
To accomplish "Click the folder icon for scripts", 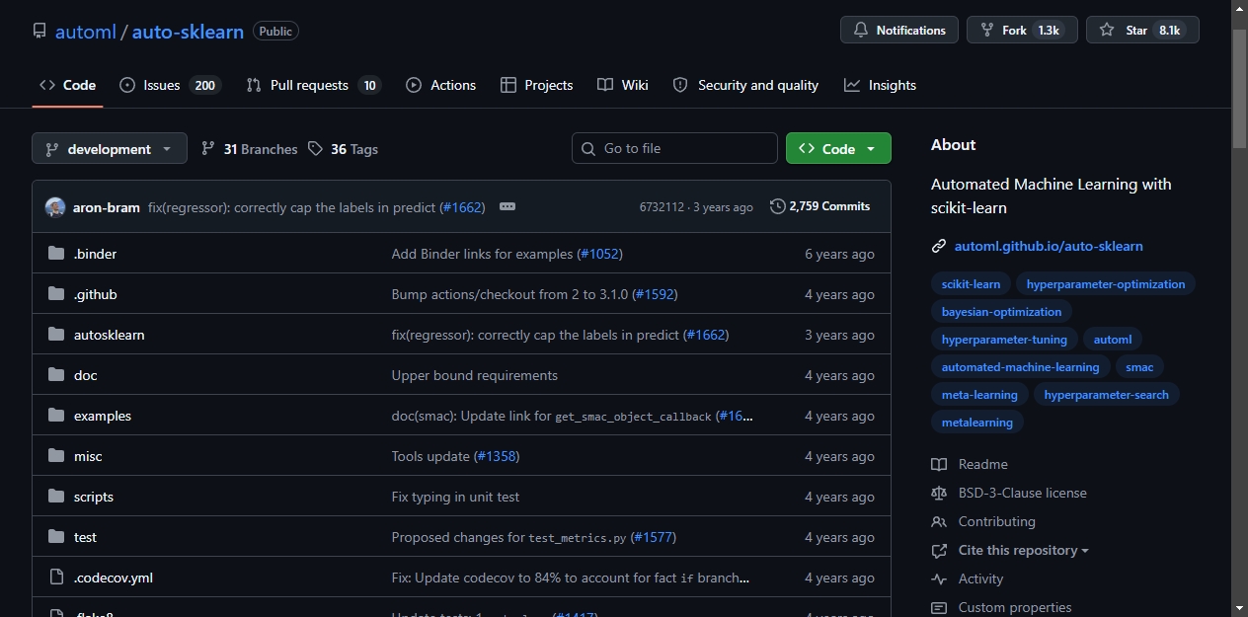I will pyautogui.click(x=56, y=497).
